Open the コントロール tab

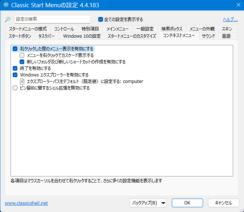64,29
